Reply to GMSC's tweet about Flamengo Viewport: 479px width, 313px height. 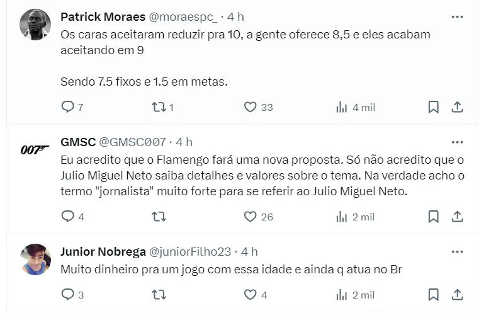[68, 217]
